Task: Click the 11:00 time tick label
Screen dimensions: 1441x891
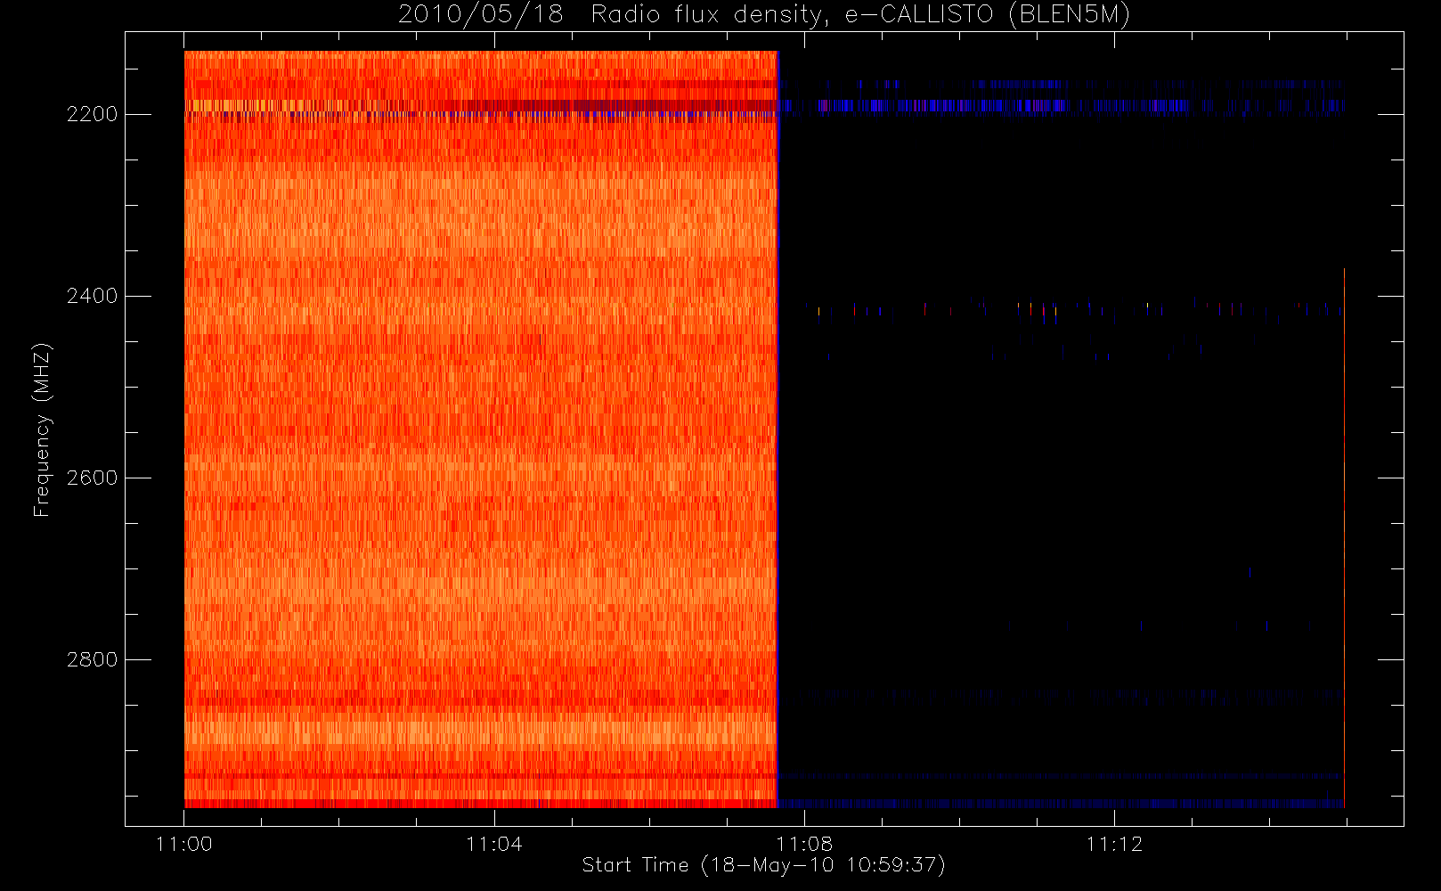Action: click(184, 844)
